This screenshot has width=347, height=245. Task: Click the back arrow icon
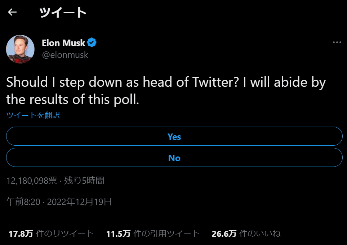[x=12, y=12]
